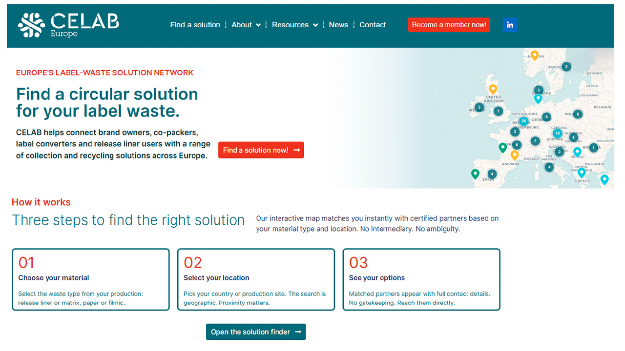Open the 10 cluster marker over Czechia
Image resolution: width=625 pixels, height=351 pixels.
point(557,133)
